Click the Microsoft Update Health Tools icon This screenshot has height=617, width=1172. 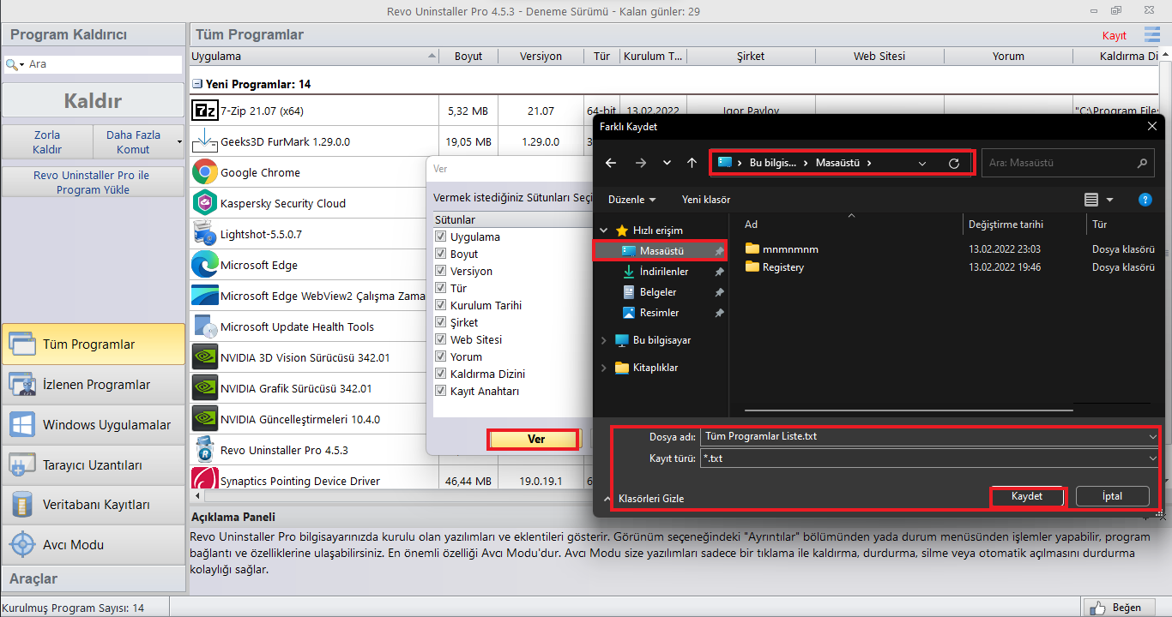(205, 326)
